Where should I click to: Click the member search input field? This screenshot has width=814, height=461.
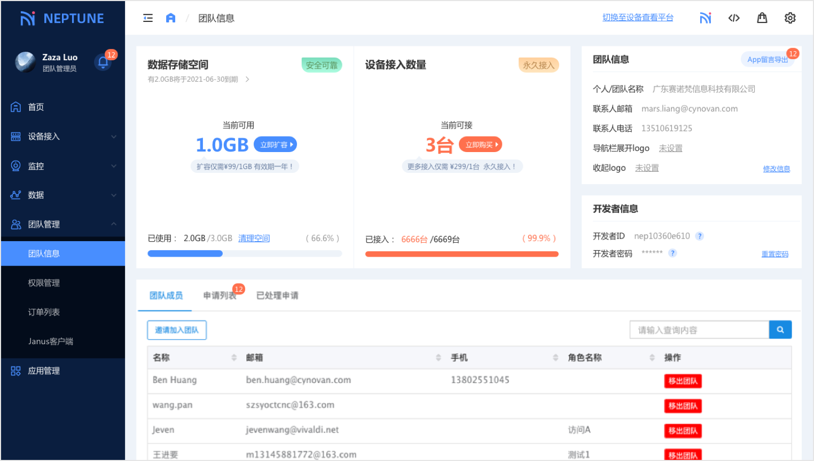(699, 330)
